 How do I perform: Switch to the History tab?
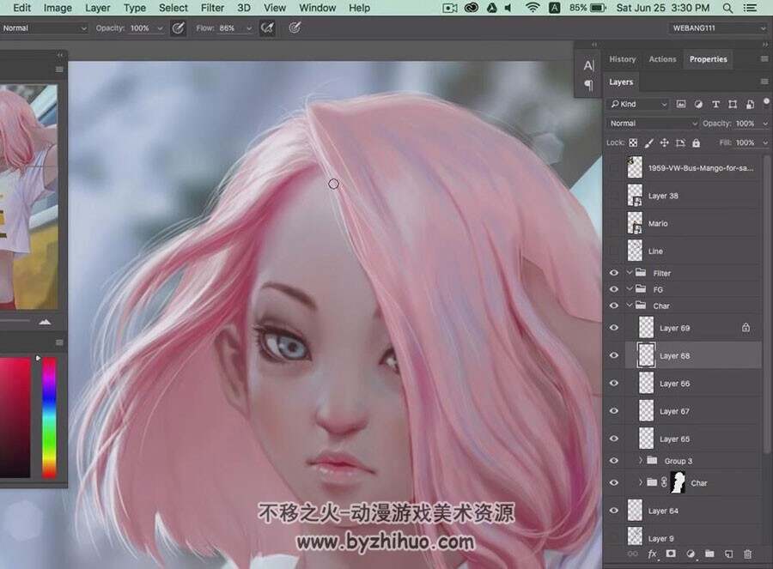tap(622, 59)
